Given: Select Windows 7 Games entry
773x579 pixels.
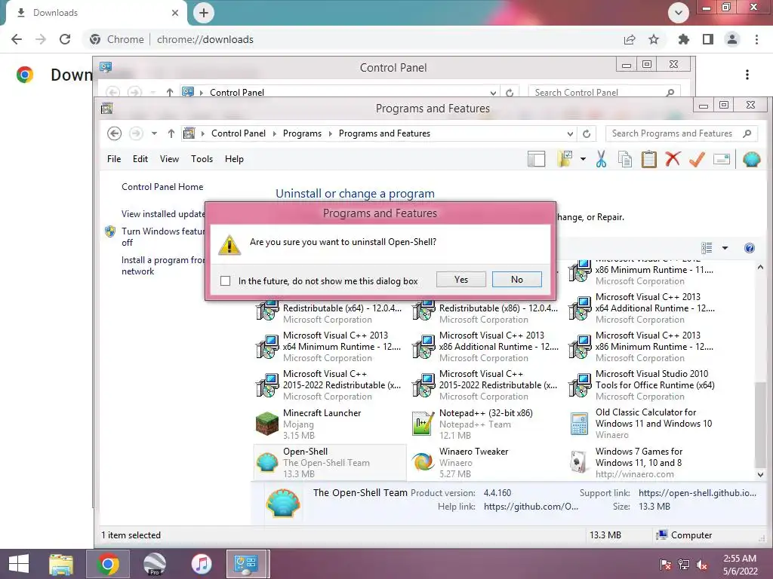Looking at the screenshot, I should (x=642, y=462).
